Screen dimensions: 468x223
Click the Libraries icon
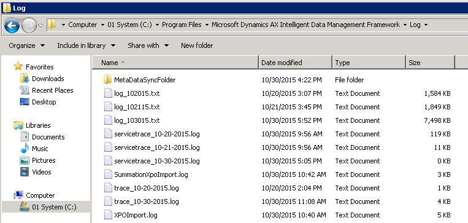[18, 125]
